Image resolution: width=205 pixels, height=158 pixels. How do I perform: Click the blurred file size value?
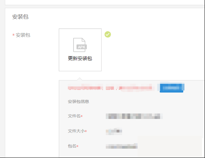114,131
